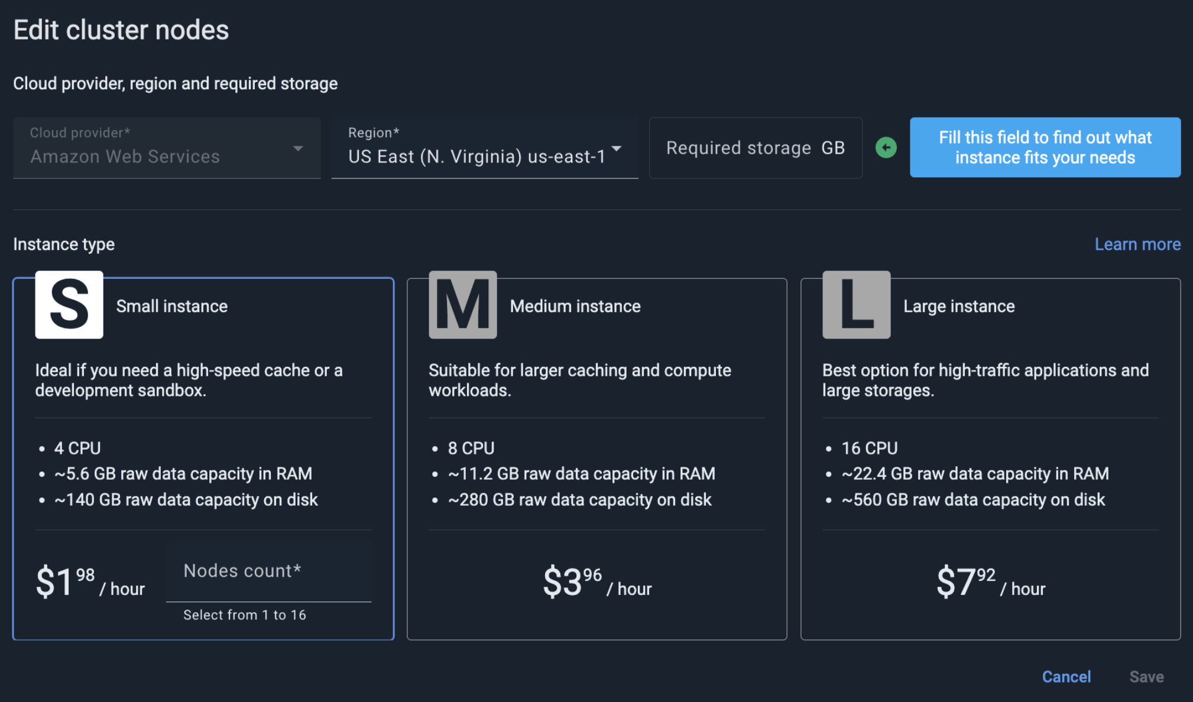The image size is (1193, 702).
Task: Open the Learn more link
Action: click(x=1137, y=244)
